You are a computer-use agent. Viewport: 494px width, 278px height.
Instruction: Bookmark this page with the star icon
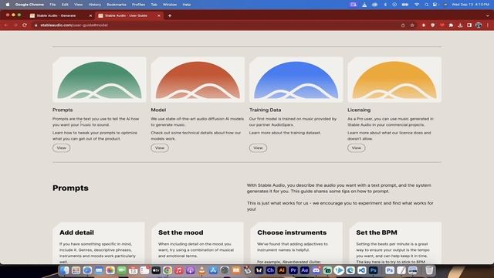point(412,25)
